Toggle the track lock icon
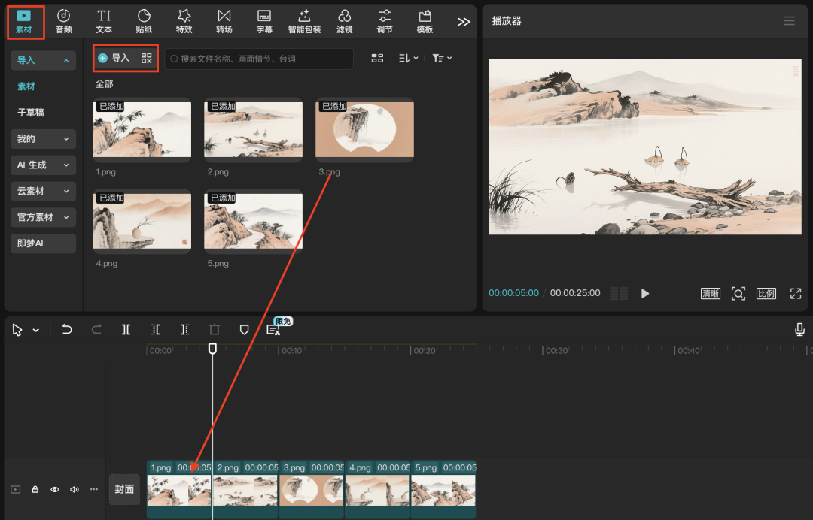Screen dimensions: 813x520 (35, 489)
